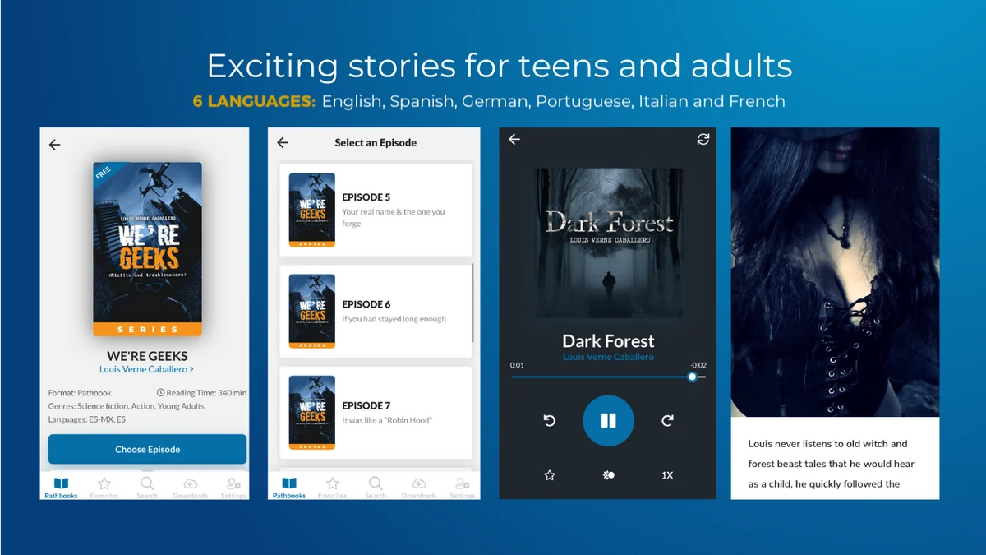Click the 'Louis never listens to old witch' paragraph
Image resolution: width=986 pixels, height=555 pixels.
[831, 464]
